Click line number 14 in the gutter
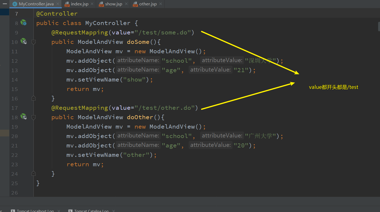 pyautogui.click(x=15, y=80)
